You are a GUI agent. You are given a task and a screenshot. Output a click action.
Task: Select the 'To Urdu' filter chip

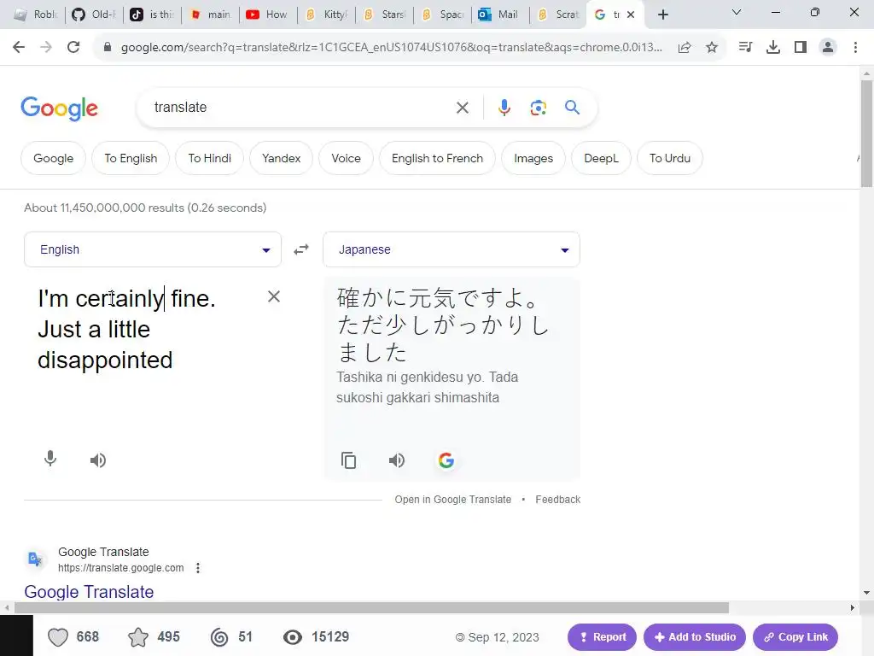[670, 158]
